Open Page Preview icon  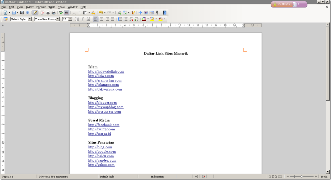click(x=54, y=13)
